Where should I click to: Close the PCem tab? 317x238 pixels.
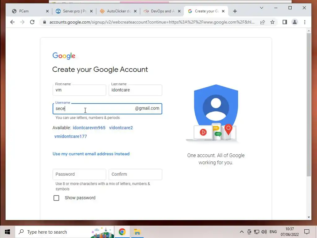[47, 11]
